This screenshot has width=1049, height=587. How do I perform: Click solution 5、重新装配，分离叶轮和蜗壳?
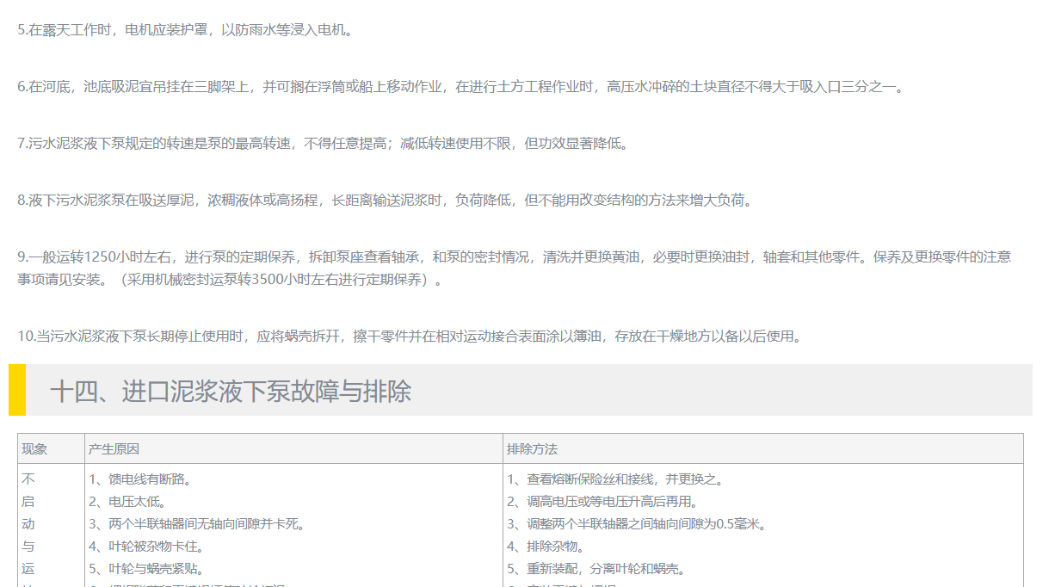click(x=595, y=569)
